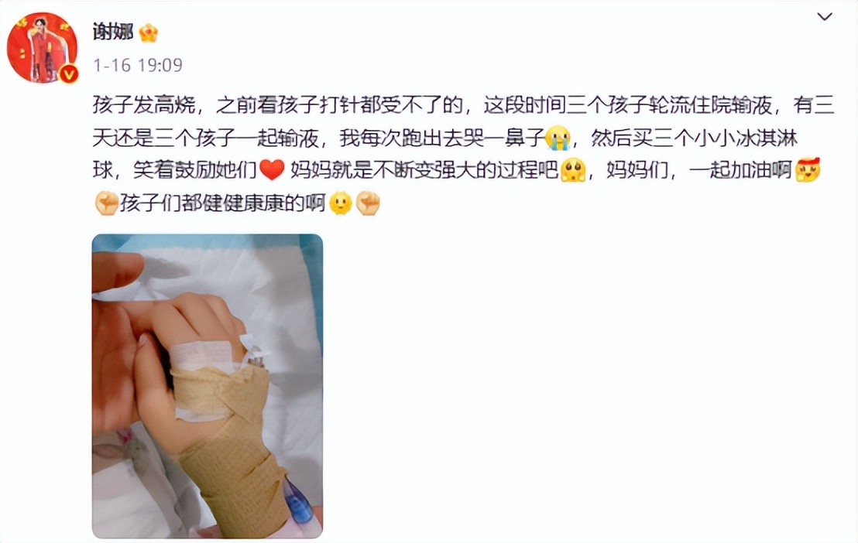Click the orange verified V badge
858x543 pixels.
[69, 73]
